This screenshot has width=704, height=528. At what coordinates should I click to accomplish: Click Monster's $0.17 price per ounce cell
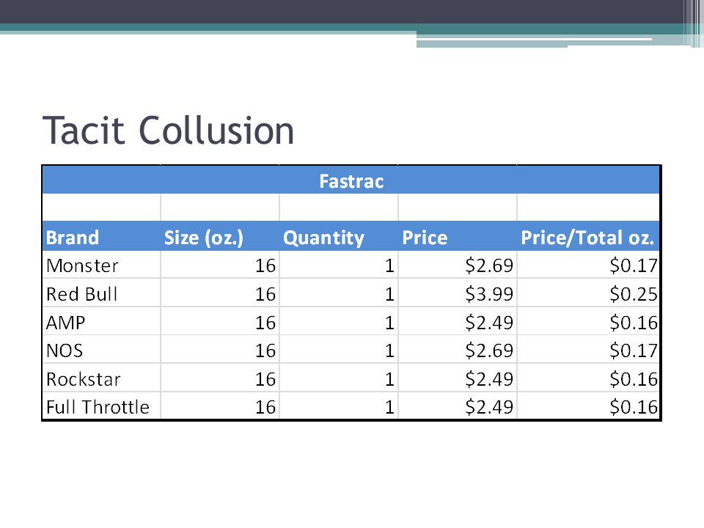click(x=588, y=265)
